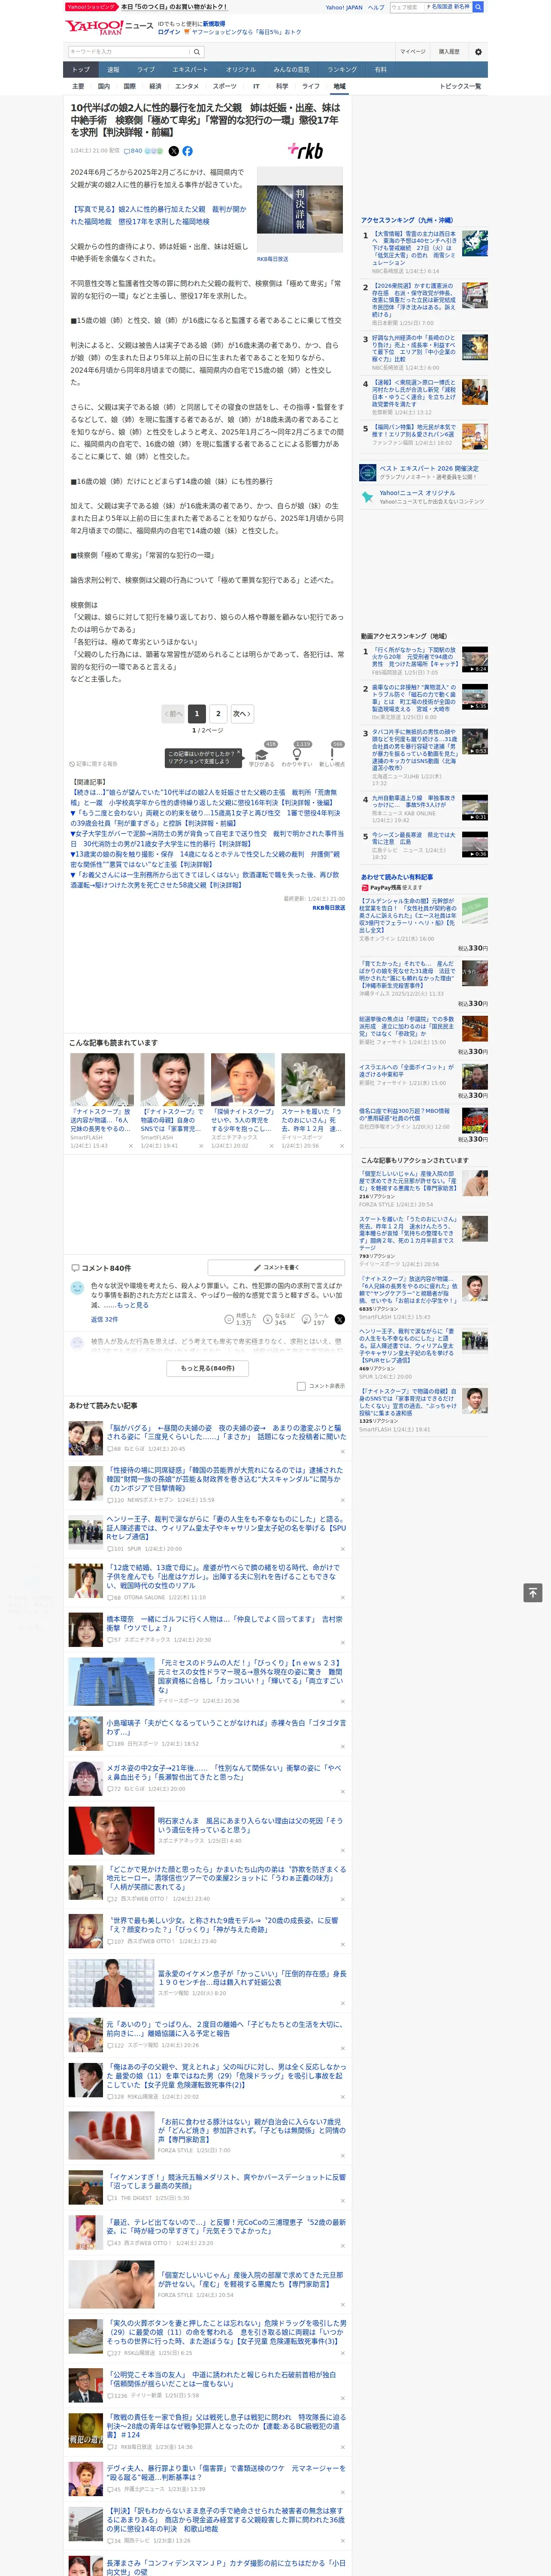Viewport: 551px width, 2576px height.
Task: Open the 経済 category
Action: click(x=155, y=86)
